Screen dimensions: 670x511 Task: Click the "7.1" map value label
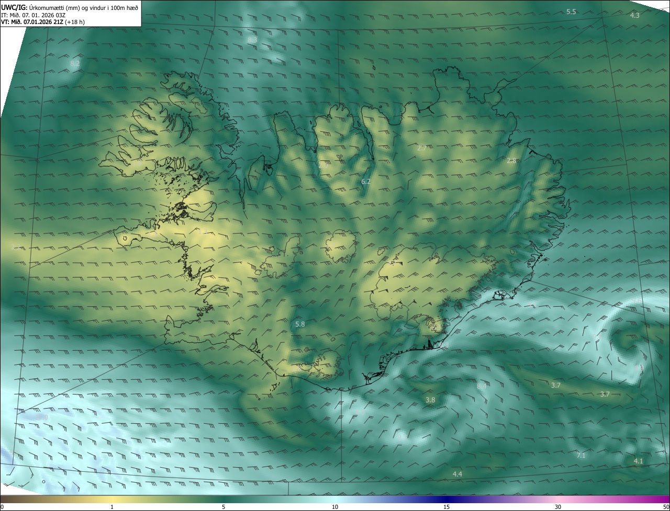(x=581, y=456)
